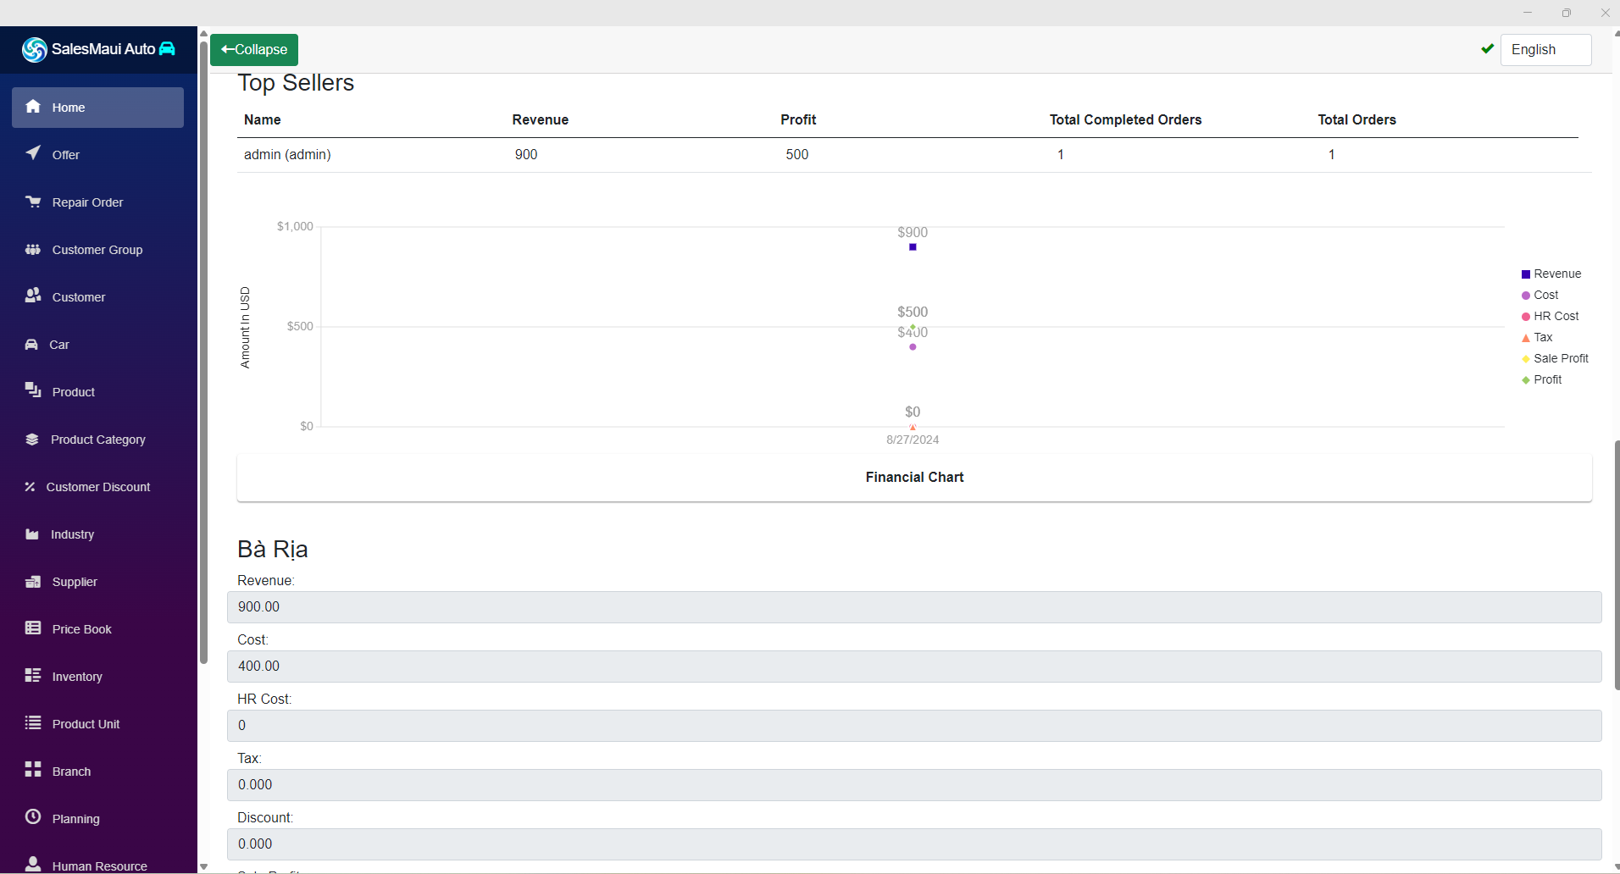Collapse the sidebar with Collapse button
This screenshot has width=1620, height=874.
[x=254, y=50]
